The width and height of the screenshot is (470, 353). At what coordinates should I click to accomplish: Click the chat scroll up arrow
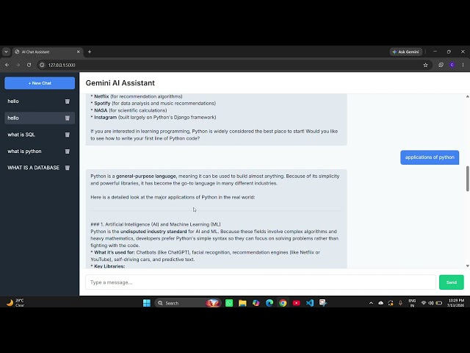[x=467, y=96]
